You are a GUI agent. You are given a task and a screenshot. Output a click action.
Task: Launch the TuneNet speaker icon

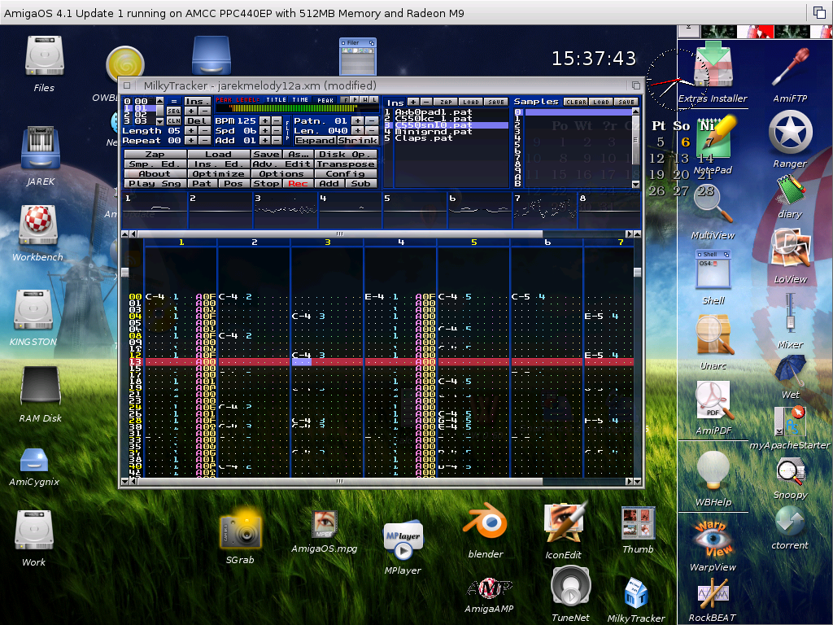point(570,588)
